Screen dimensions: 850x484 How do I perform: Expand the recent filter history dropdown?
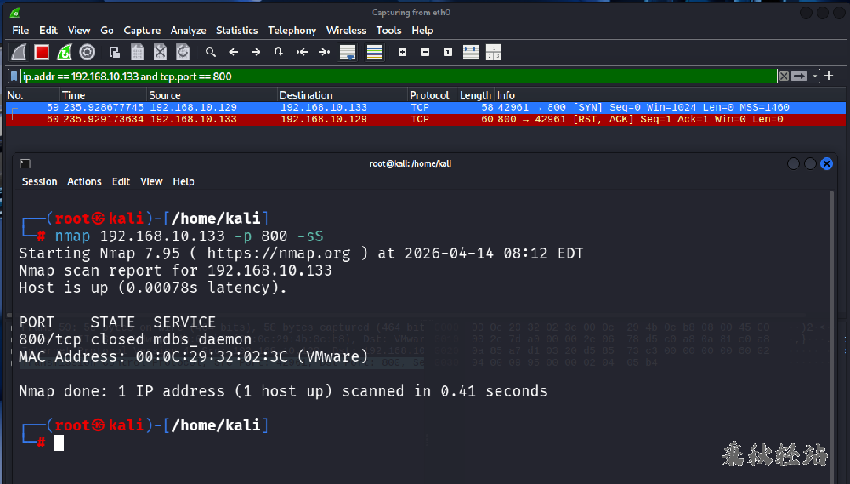tap(815, 77)
